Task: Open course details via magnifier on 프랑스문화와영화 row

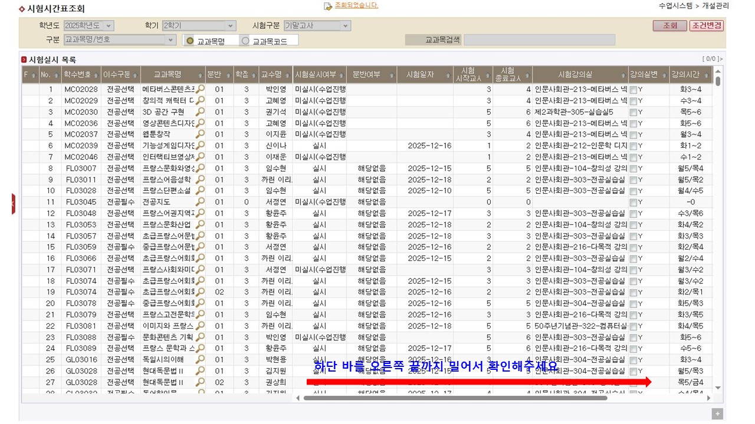Action: (x=201, y=168)
